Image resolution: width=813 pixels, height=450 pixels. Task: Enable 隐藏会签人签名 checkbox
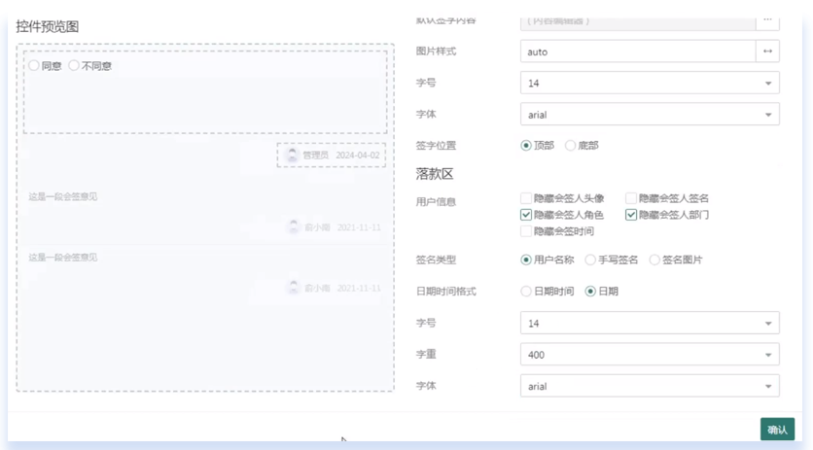(631, 198)
